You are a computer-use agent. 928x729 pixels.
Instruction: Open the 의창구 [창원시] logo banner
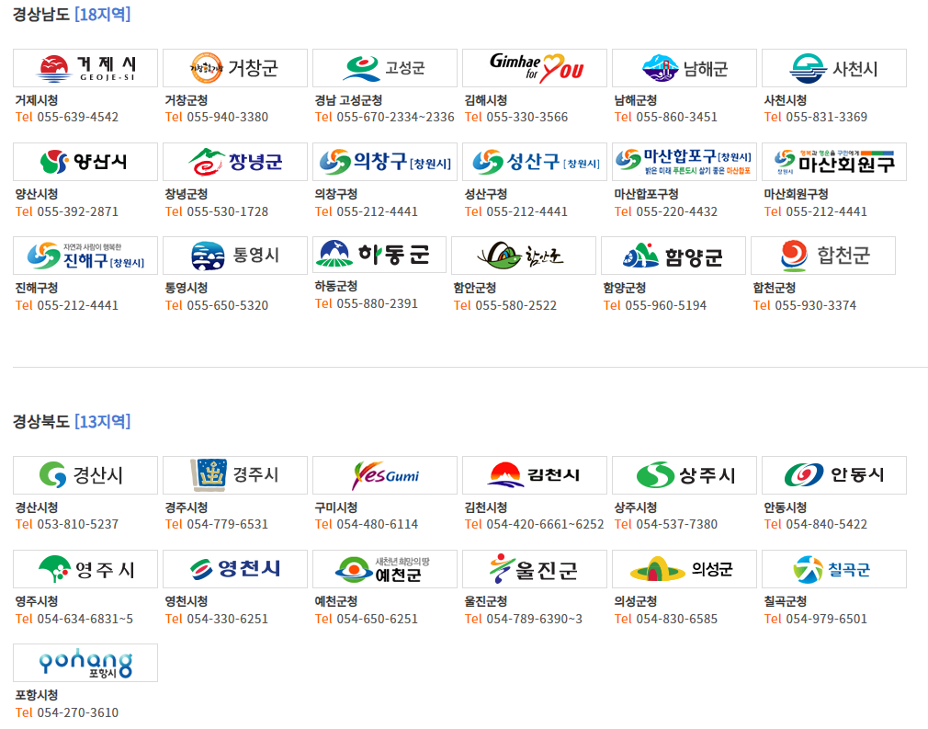click(x=385, y=162)
